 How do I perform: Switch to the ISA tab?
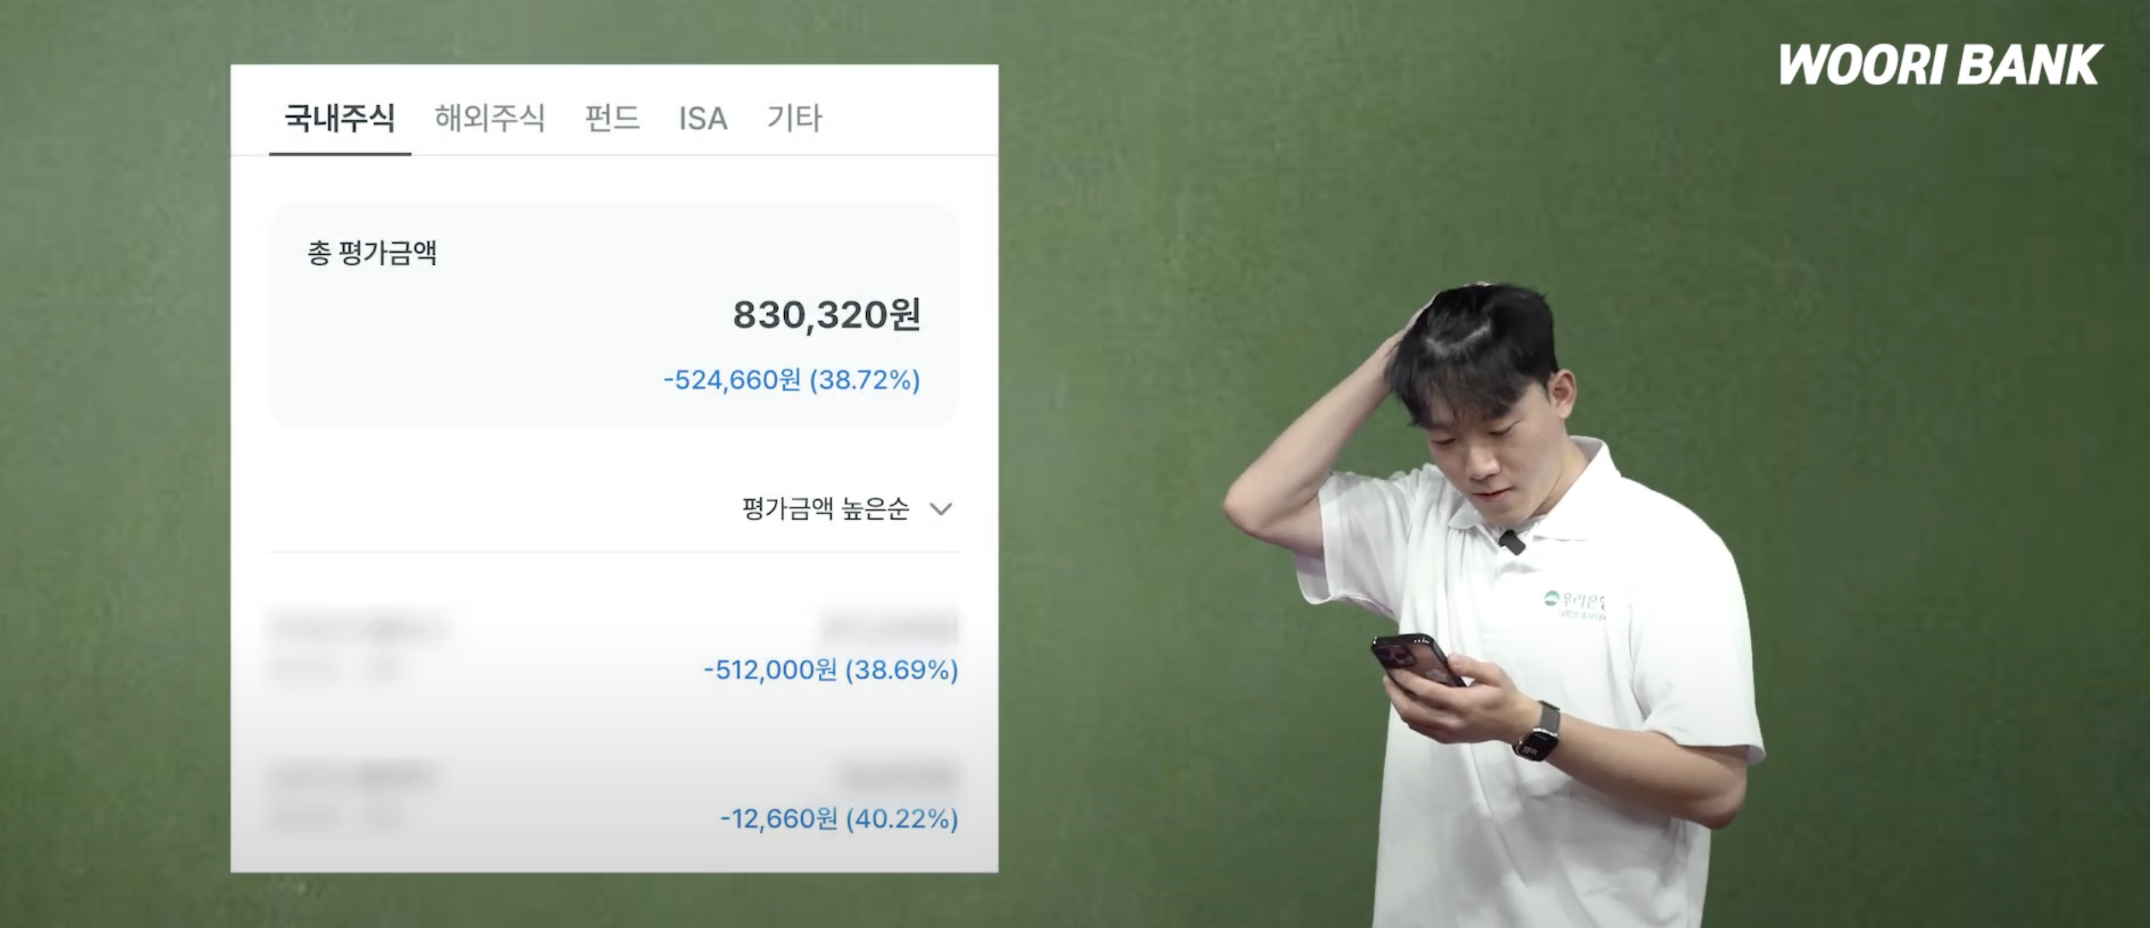703,119
